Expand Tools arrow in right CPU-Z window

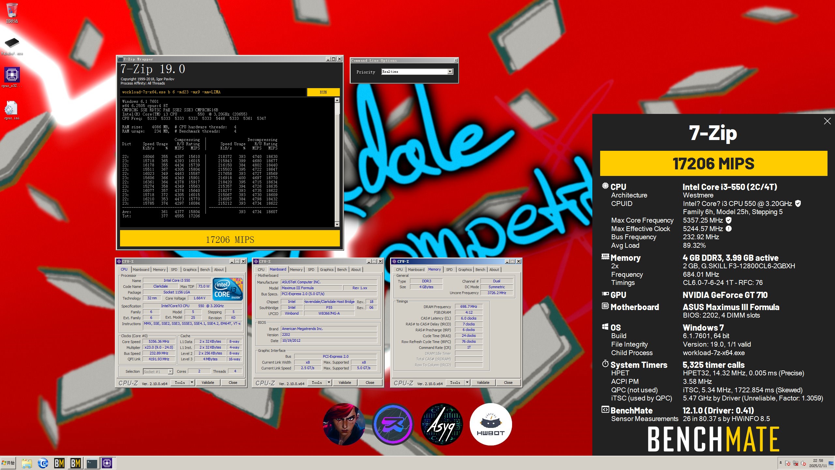(467, 383)
